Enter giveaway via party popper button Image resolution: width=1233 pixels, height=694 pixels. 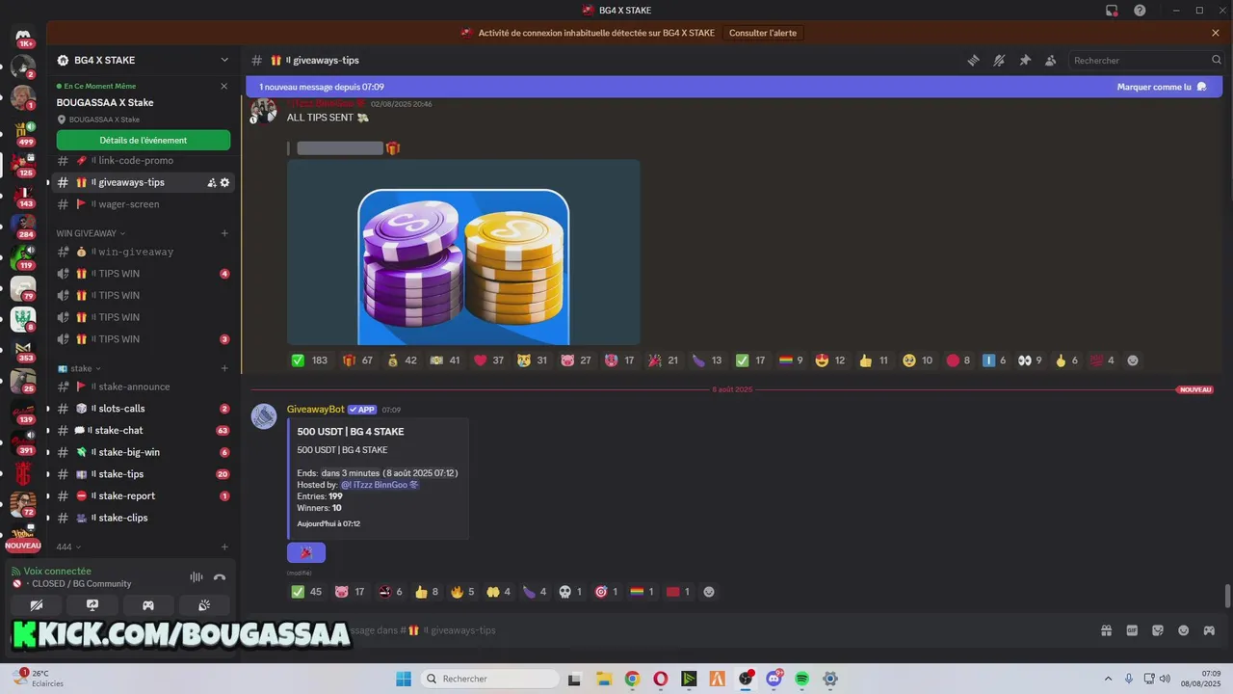[306, 552]
